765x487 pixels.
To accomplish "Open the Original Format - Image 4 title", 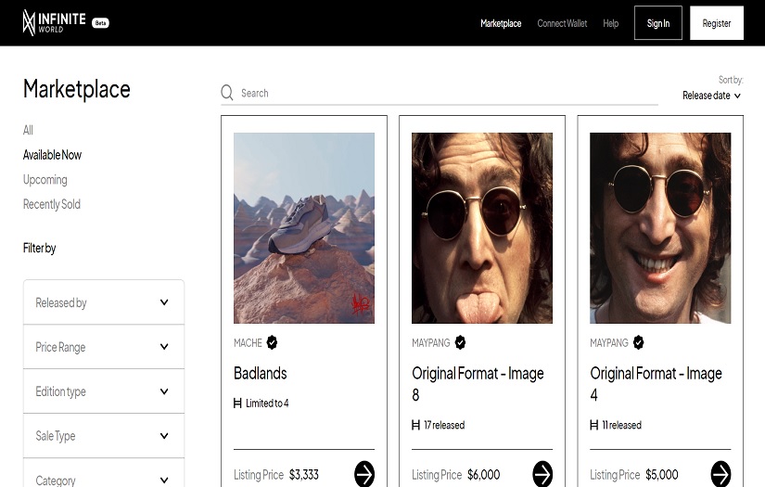I will click(x=656, y=384).
